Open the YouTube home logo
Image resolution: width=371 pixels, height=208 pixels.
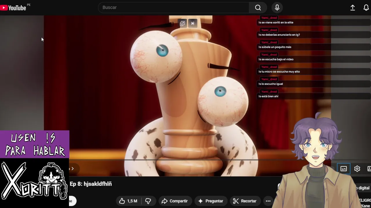point(13,8)
